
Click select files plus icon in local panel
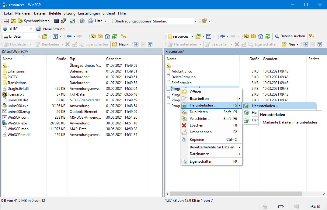click(x=136, y=44)
